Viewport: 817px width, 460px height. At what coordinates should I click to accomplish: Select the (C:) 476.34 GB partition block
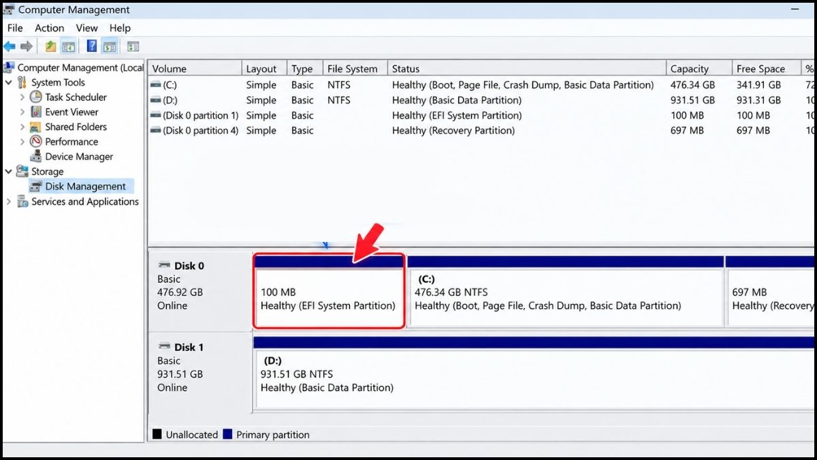coord(566,291)
